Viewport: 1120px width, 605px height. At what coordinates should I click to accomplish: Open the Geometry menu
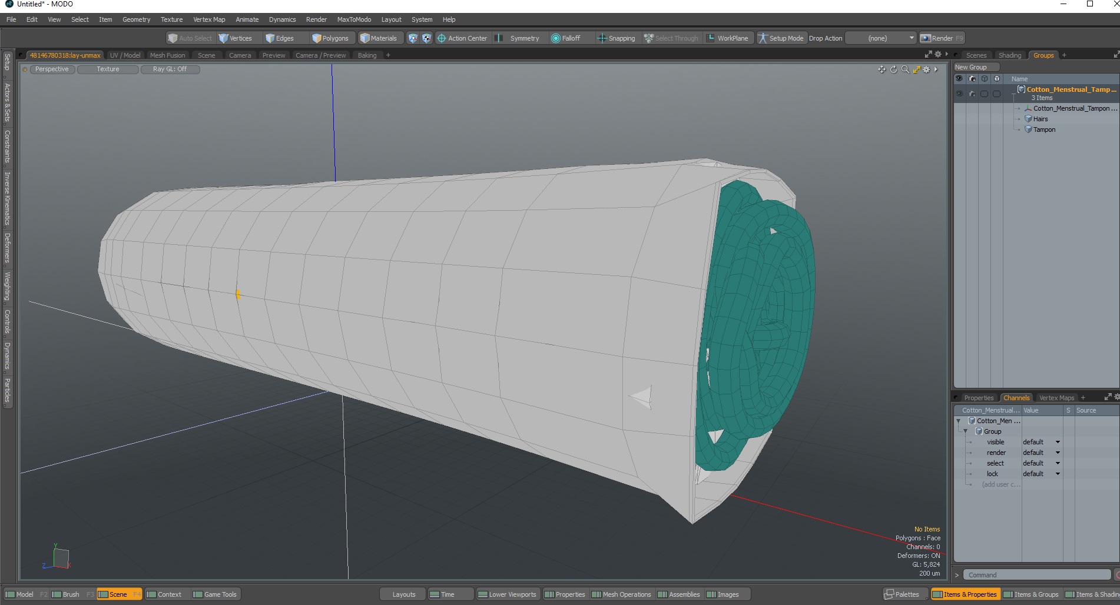coord(136,19)
